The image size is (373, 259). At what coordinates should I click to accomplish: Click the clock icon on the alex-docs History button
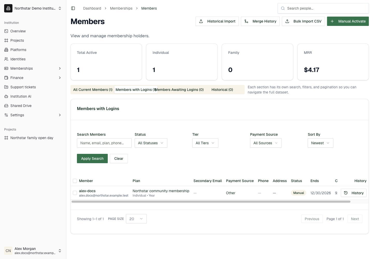tap(346, 193)
